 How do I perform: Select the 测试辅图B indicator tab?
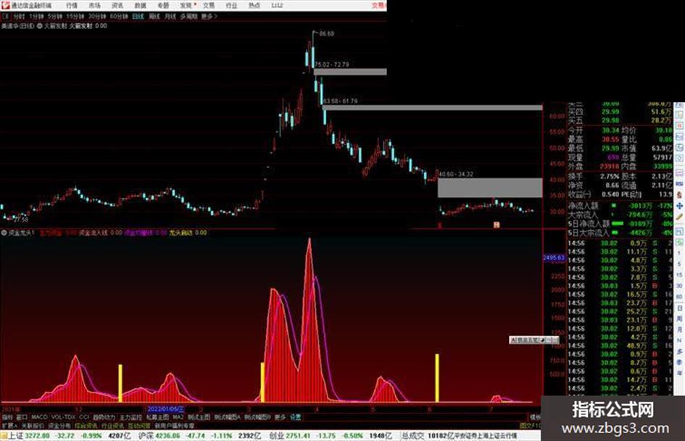pyautogui.click(x=257, y=417)
